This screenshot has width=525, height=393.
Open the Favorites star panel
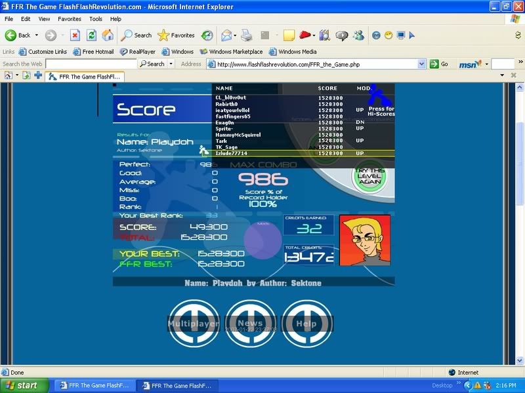(177, 35)
